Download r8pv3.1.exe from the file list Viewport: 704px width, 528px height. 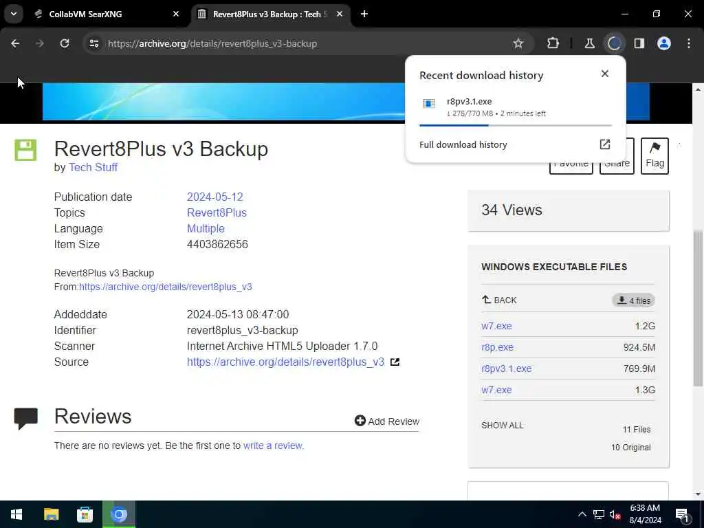coord(507,368)
